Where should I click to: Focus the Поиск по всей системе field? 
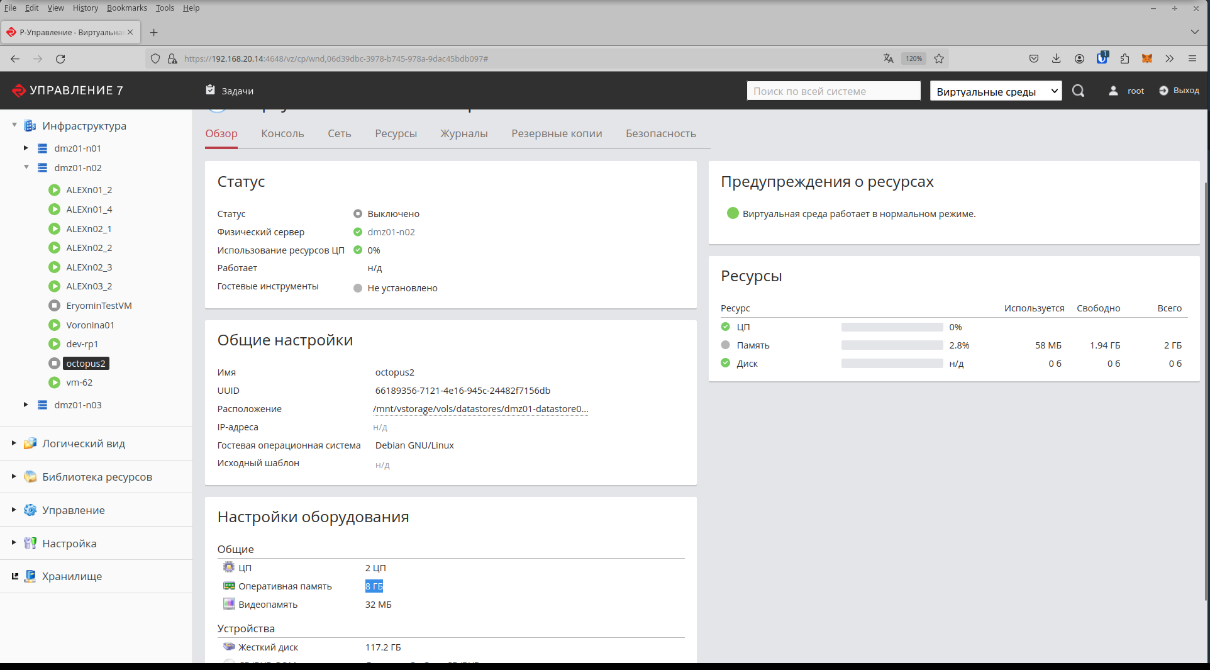833,91
